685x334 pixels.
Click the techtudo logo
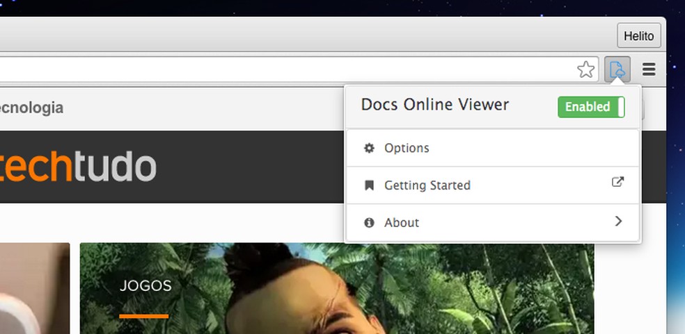(x=78, y=167)
